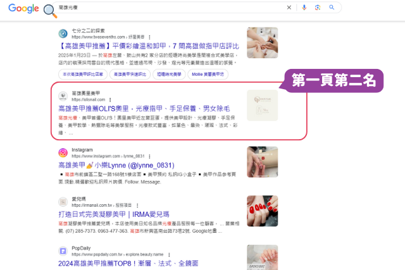Open more options for the first result
The width and height of the screenshot is (405, 270).
(149, 37)
